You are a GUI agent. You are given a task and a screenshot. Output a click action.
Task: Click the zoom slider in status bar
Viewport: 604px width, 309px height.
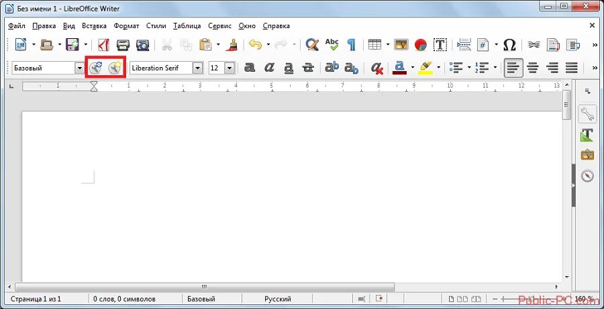pyautogui.click(x=531, y=298)
